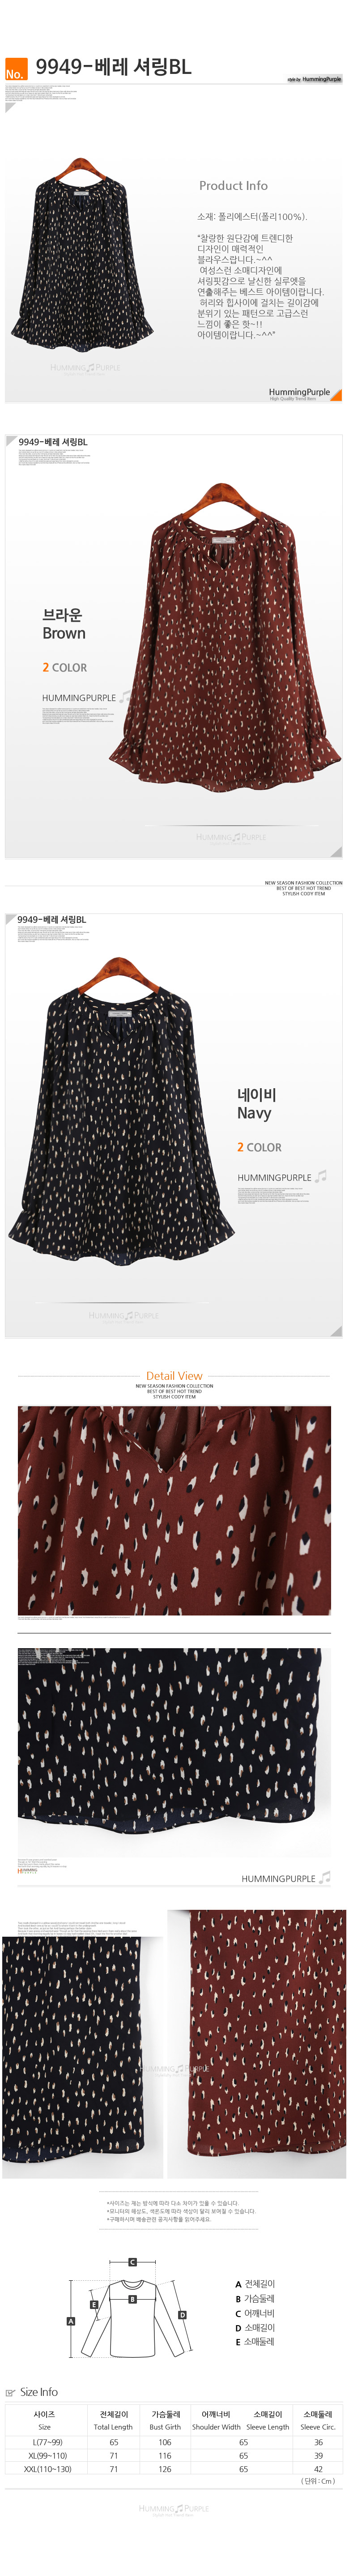
Task: Click the Detail View heading
Action: click(174, 1376)
